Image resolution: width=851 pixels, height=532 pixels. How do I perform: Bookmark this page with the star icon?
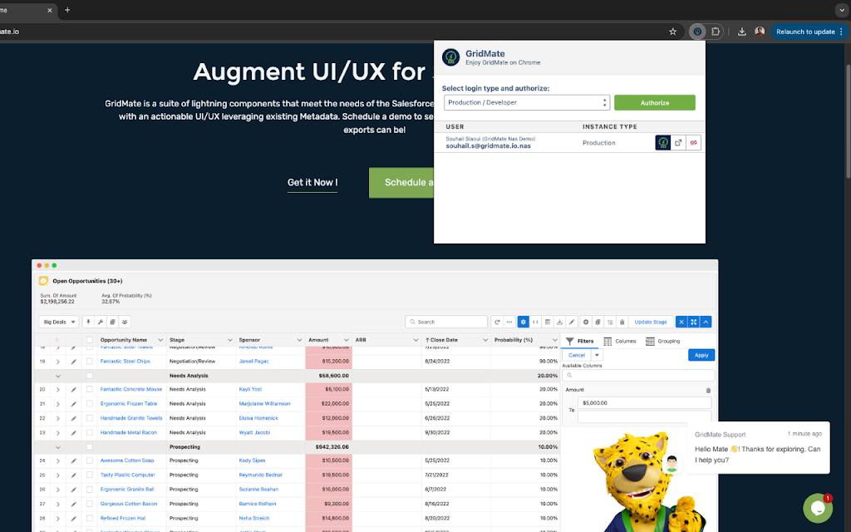coord(672,32)
